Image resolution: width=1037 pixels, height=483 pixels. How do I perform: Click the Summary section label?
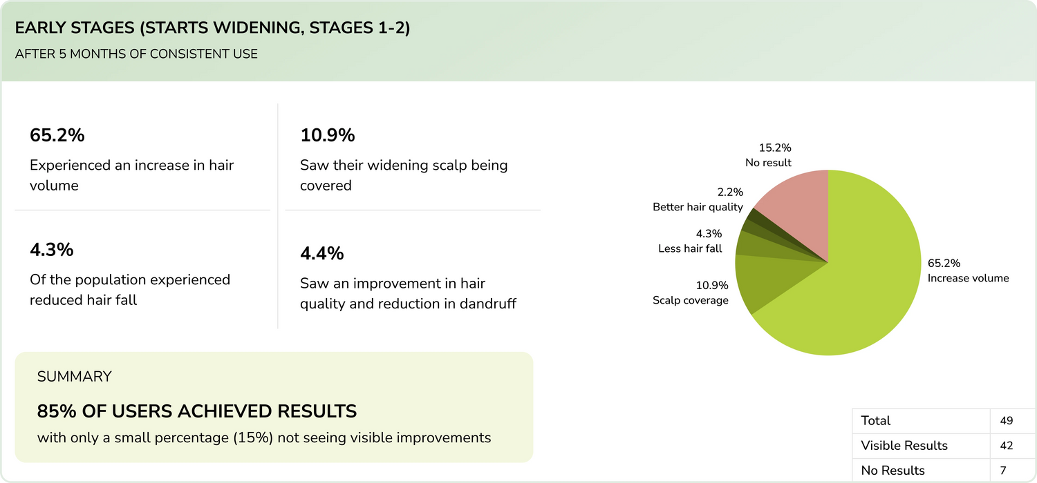click(x=74, y=377)
